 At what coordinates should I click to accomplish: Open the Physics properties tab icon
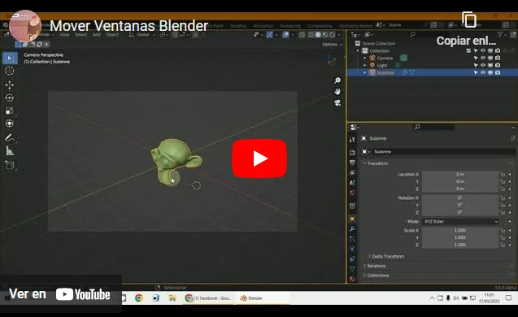(352, 249)
